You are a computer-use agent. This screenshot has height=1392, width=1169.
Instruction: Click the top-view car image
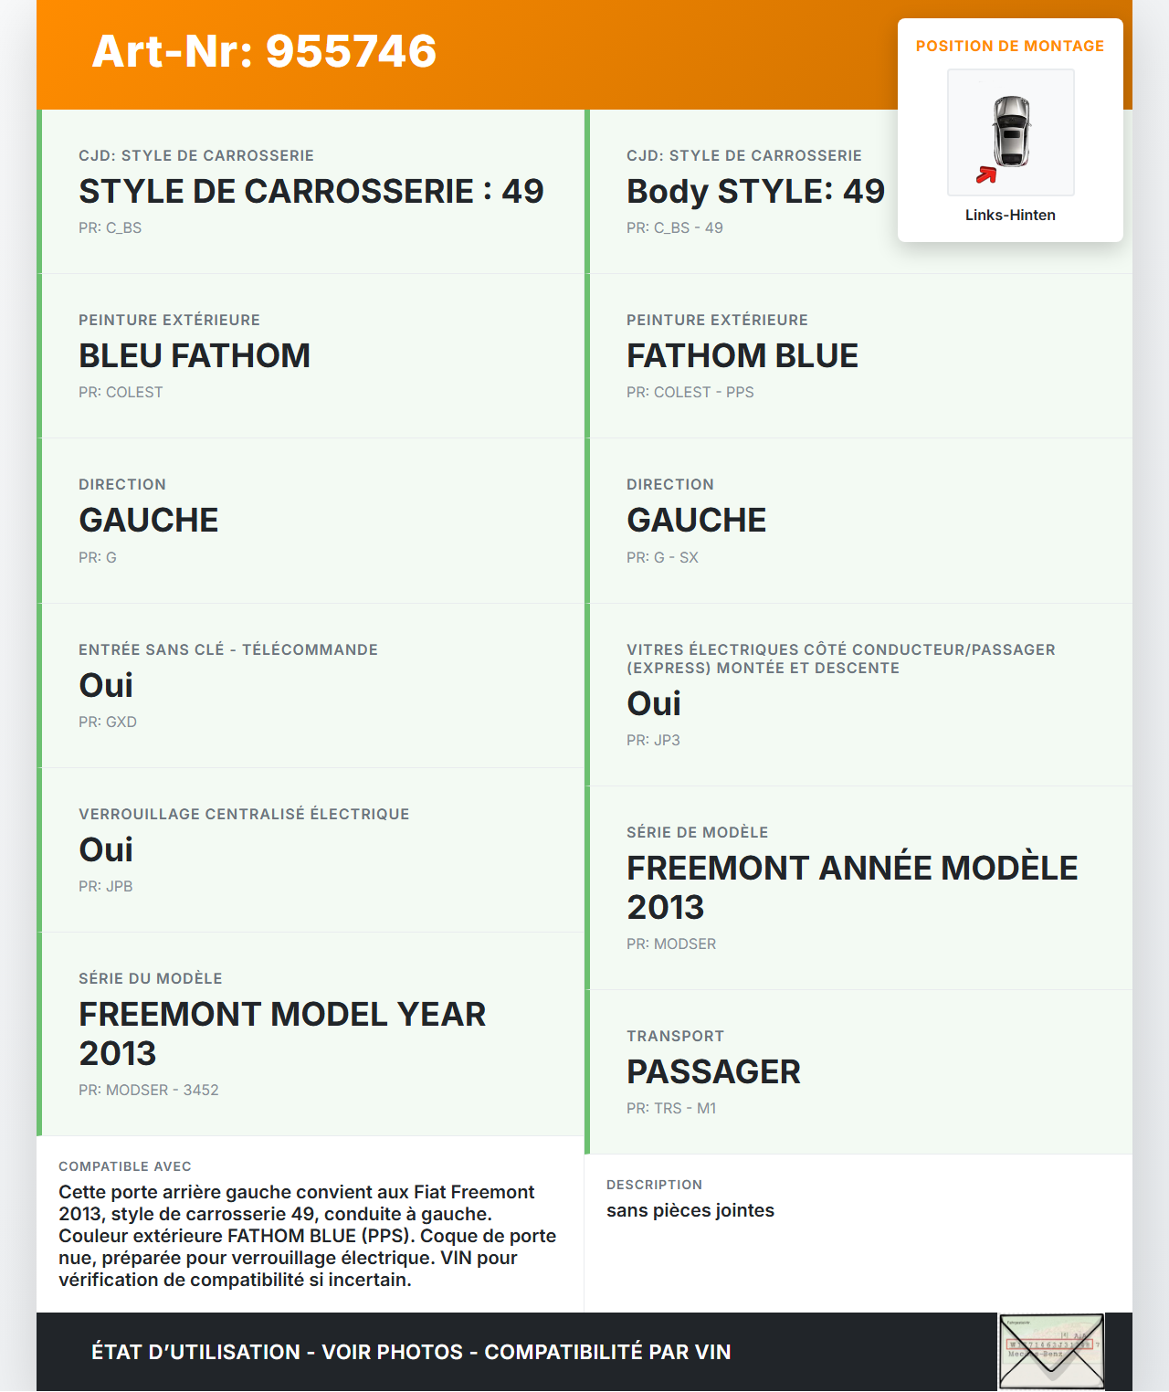[x=1011, y=132]
